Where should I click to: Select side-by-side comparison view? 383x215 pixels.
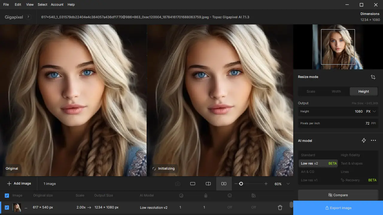point(224,184)
